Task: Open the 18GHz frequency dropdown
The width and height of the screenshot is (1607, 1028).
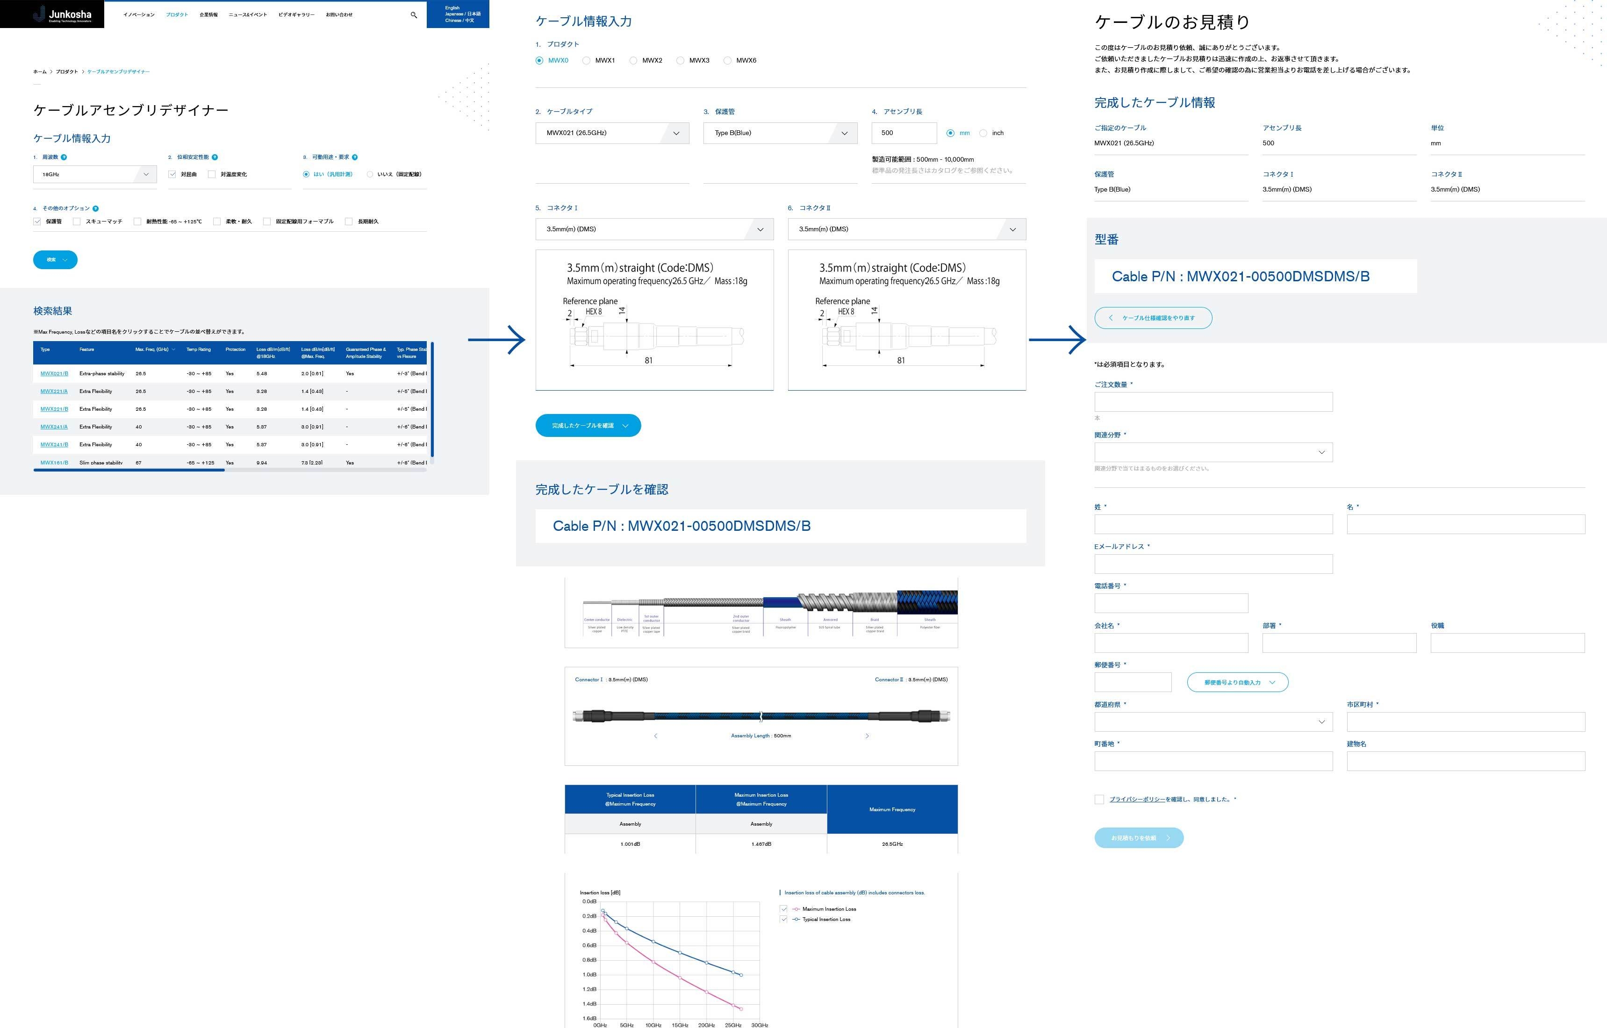Action: tap(95, 174)
